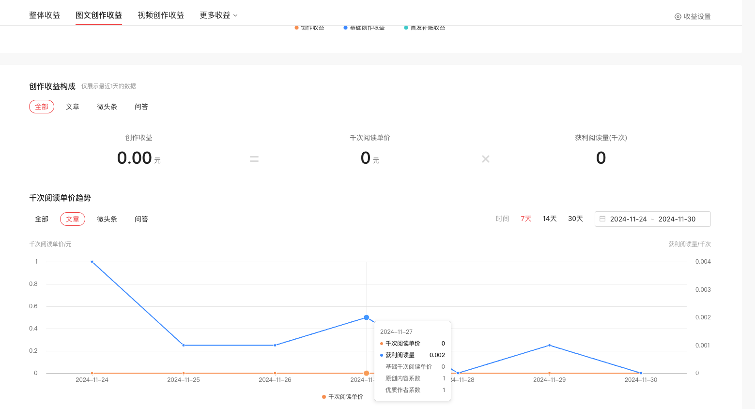Click blue data point for 2024-11-25
Viewport: 755px width, 409px height.
tap(184, 345)
